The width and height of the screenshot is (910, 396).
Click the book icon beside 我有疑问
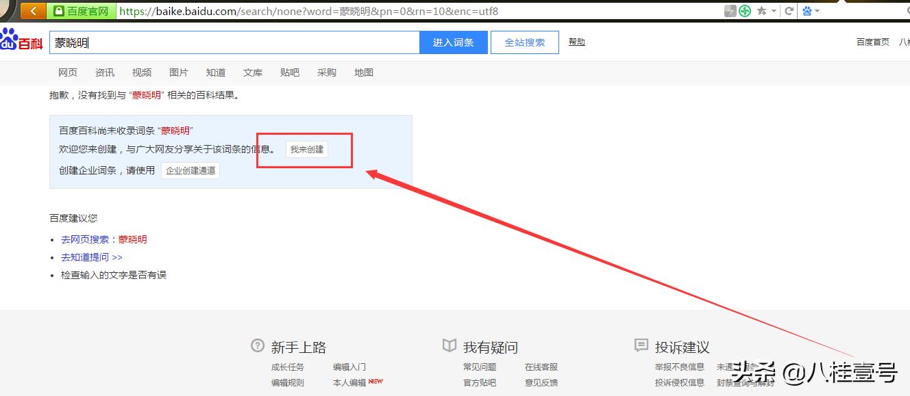449,346
